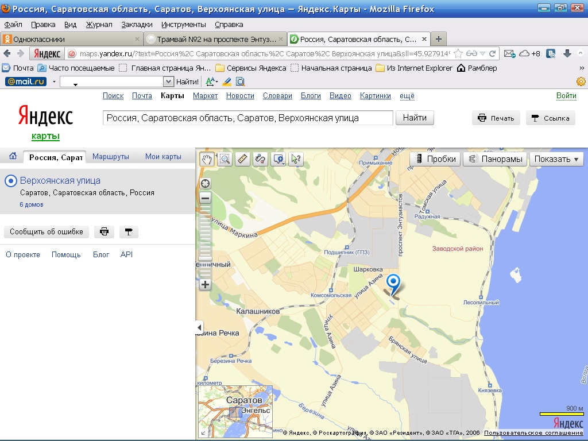Click the Найти search button
Image resolution: width=588 pixels, height=441 pixels.
[415, 118]
